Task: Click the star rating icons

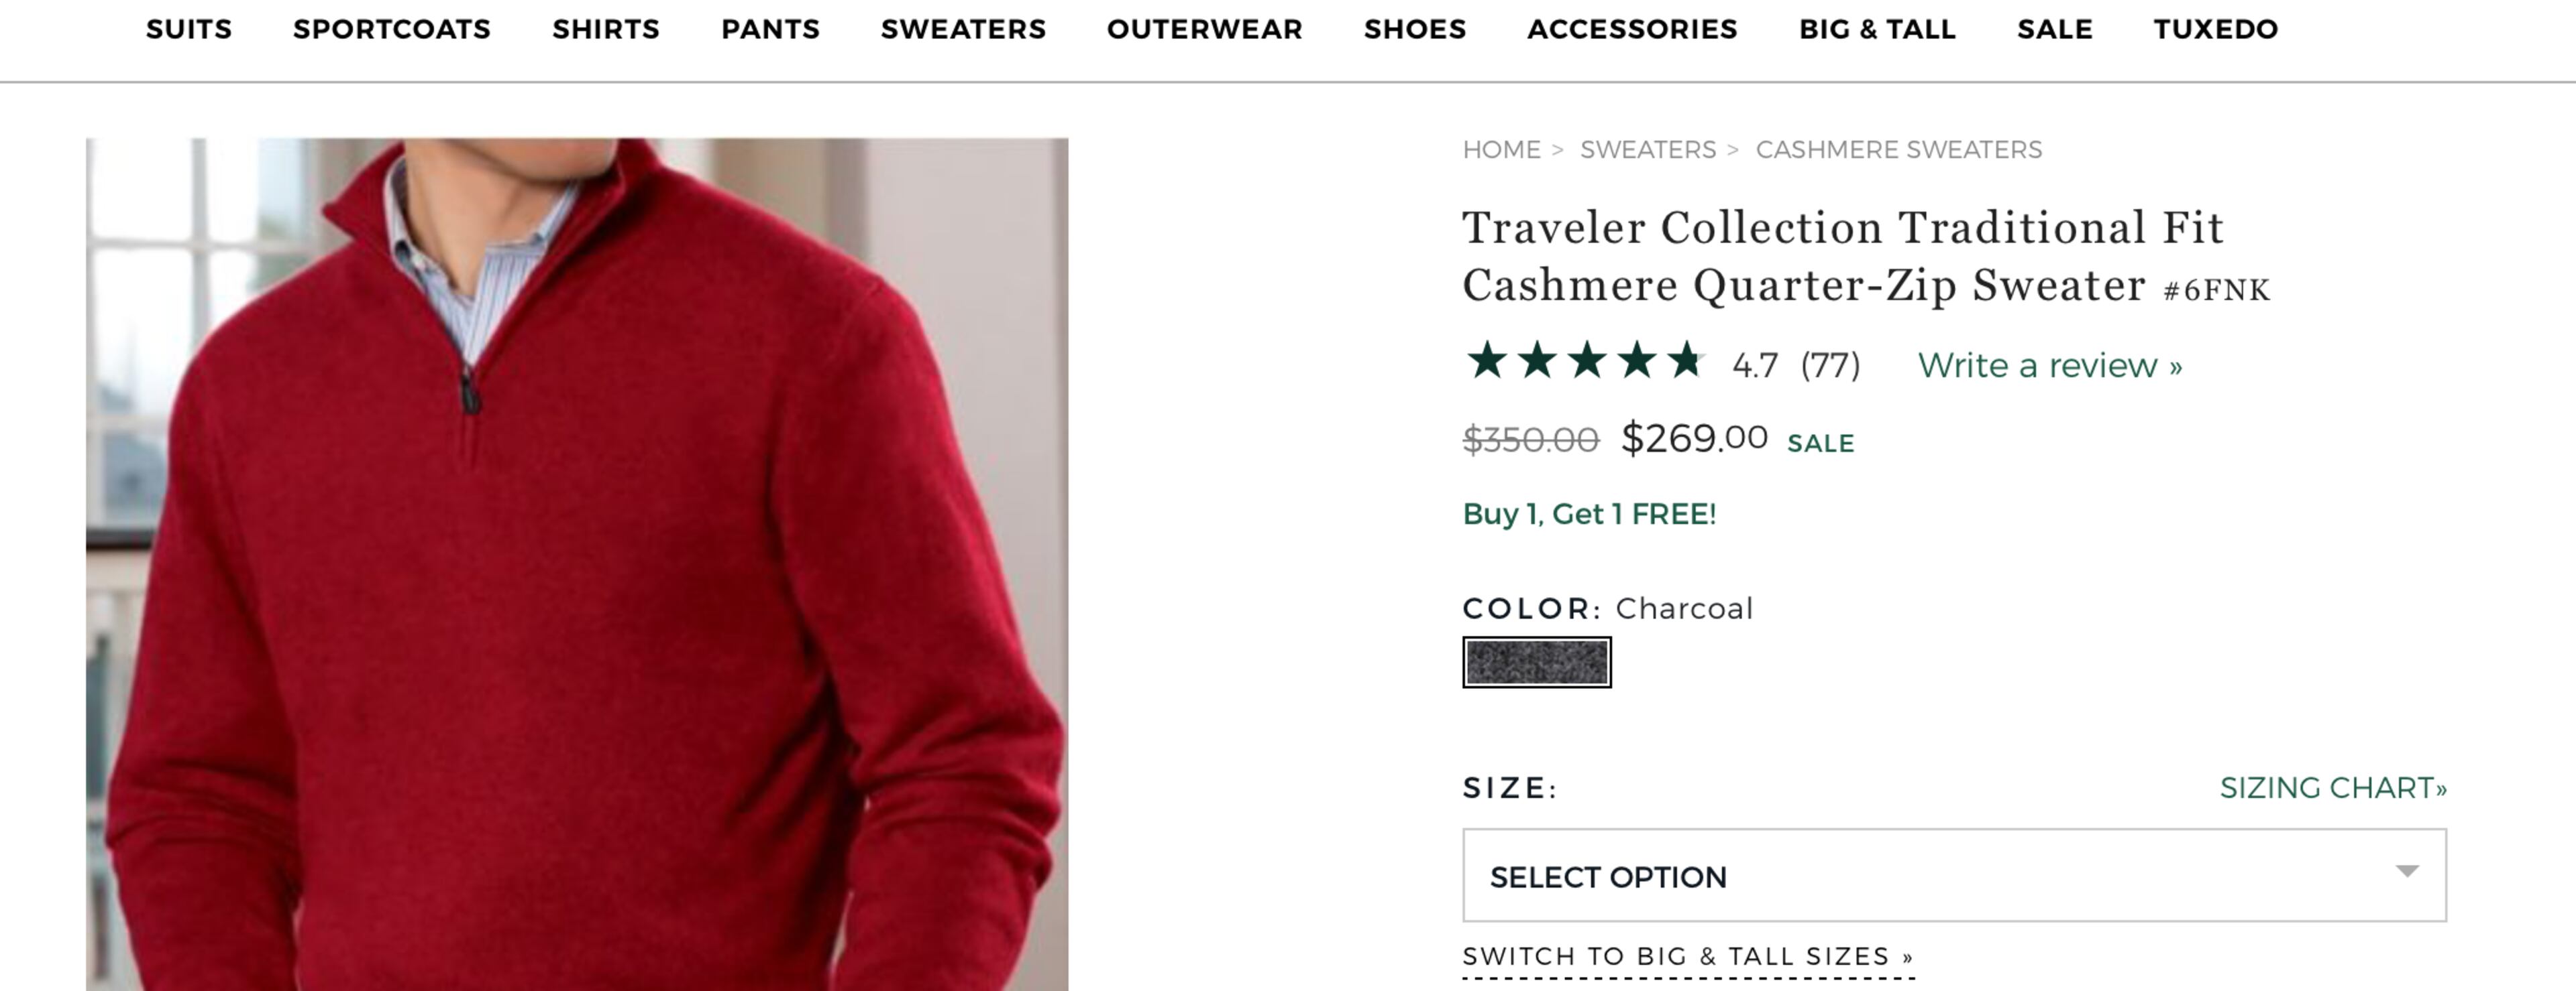Action: (x=1584, y=362)
